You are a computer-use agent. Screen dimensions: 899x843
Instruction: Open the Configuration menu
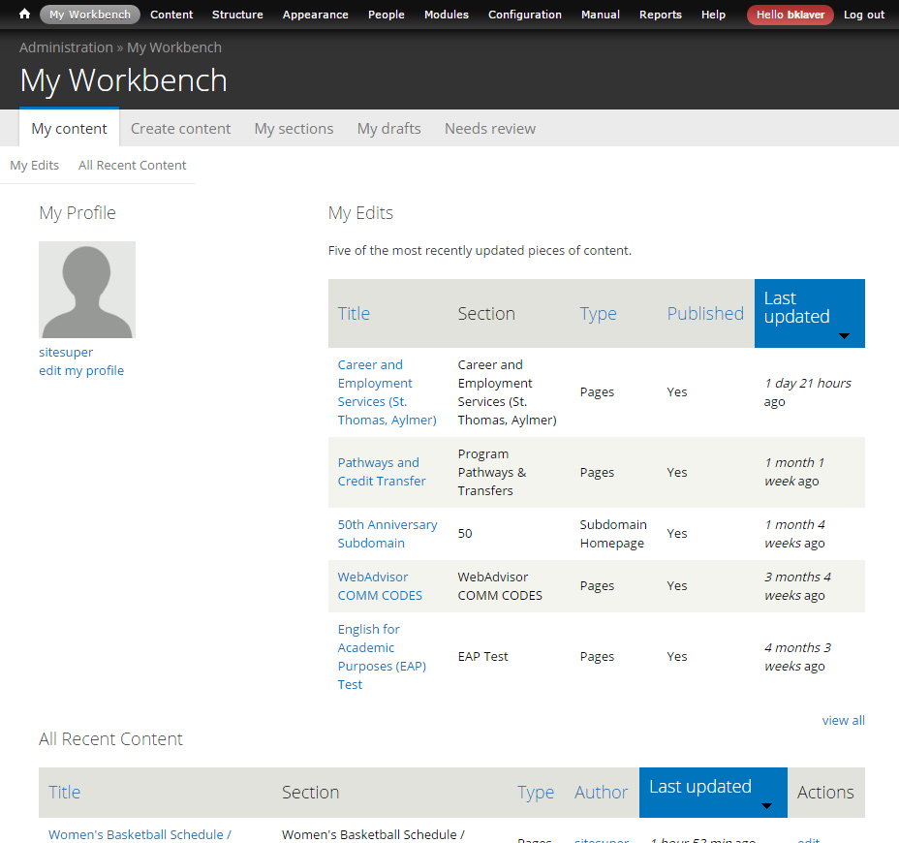point(524,15)
